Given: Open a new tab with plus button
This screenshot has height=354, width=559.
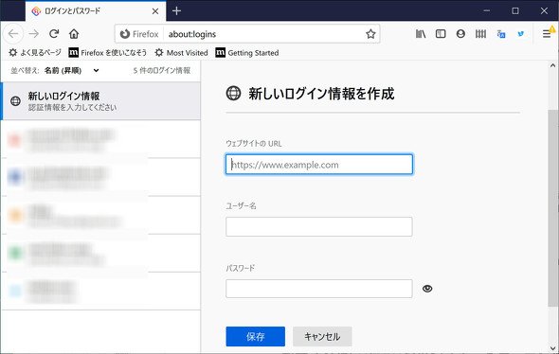Looking at the screenshot, I should click(x=176, y=11).
